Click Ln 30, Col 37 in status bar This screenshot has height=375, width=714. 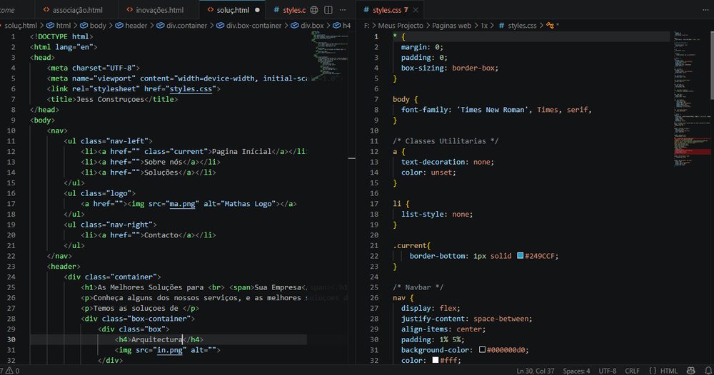tap(535, 371)
